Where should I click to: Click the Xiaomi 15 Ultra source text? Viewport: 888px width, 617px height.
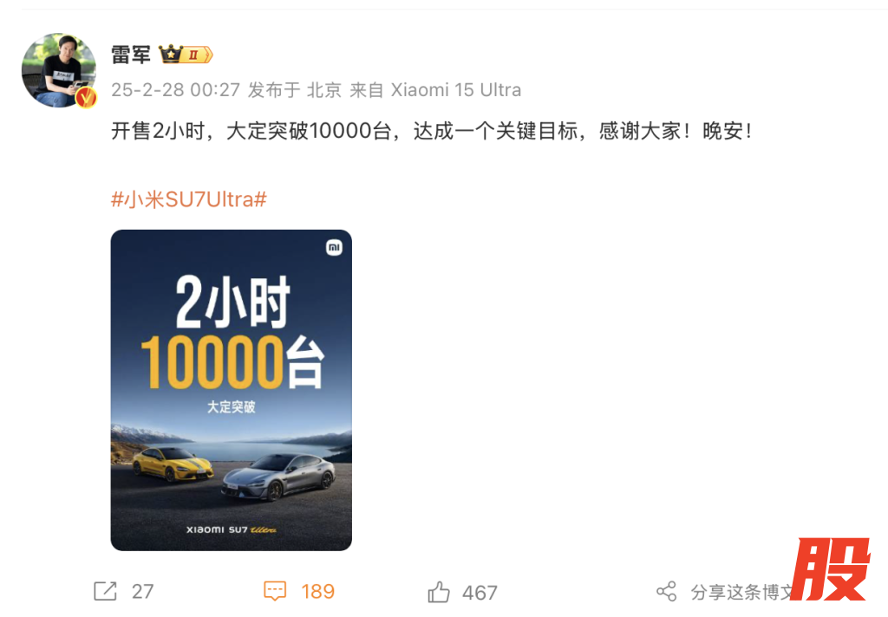[x=456, y=90]
